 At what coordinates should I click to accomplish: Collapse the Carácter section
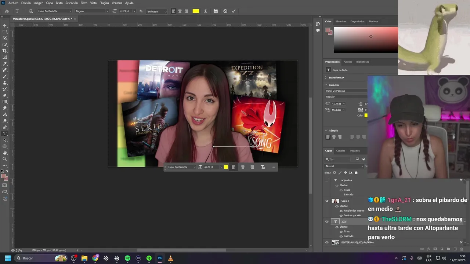[326, 85]
